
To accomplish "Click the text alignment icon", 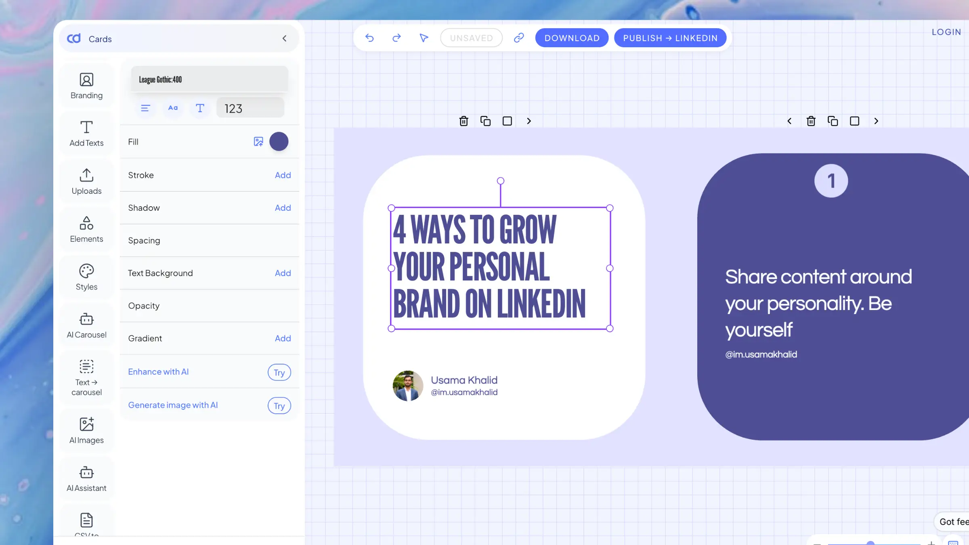I will pyautogui.click(x=145, y=108).
